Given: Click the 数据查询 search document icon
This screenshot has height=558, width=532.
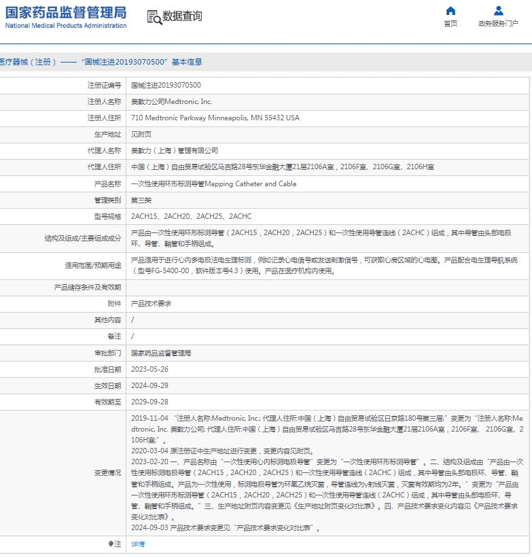Looking at the screenshot, I should 155,17.
